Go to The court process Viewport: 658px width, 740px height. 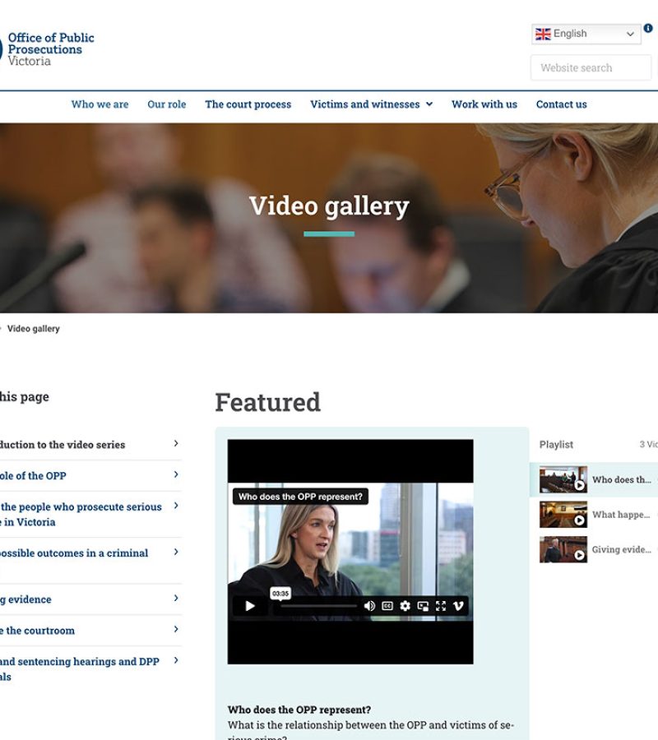click(248, 104)
